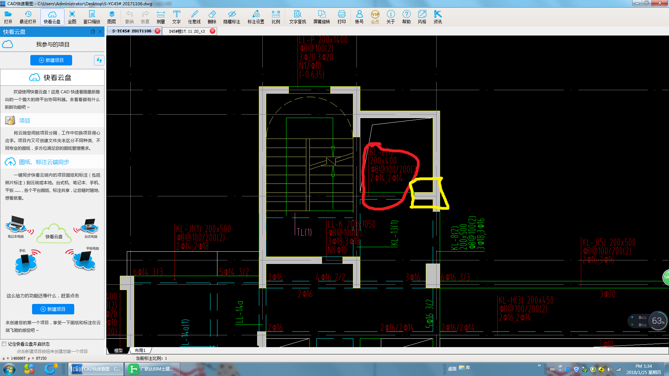This screenshot has height=376, width=669.
Task: Click the taskbar volume speaker icon
Action: 609,369
